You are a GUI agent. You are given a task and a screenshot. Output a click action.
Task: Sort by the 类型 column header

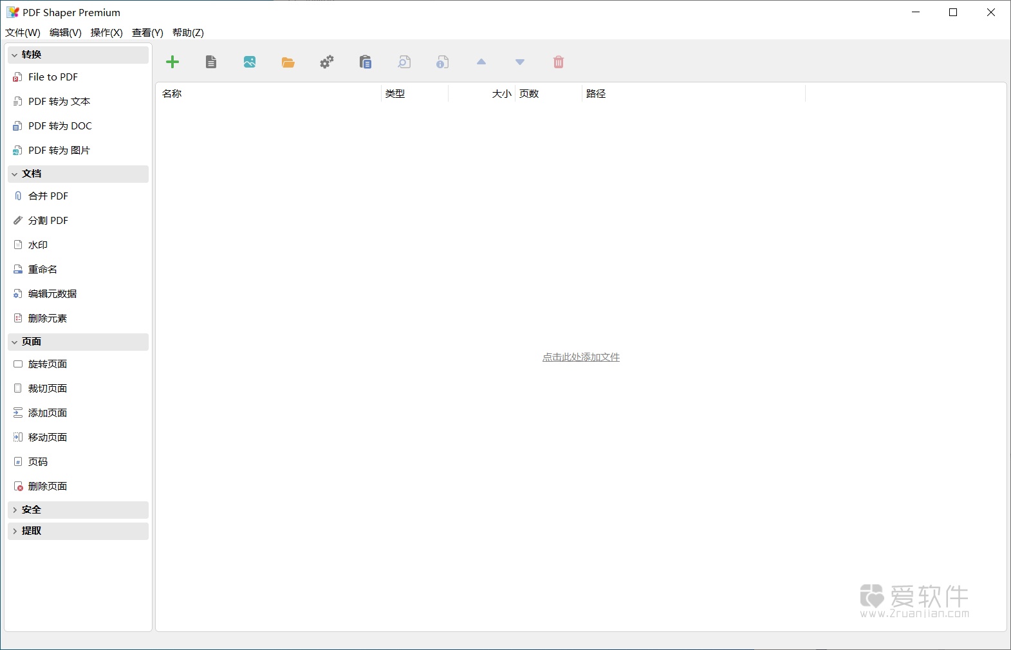pos(414,93)
